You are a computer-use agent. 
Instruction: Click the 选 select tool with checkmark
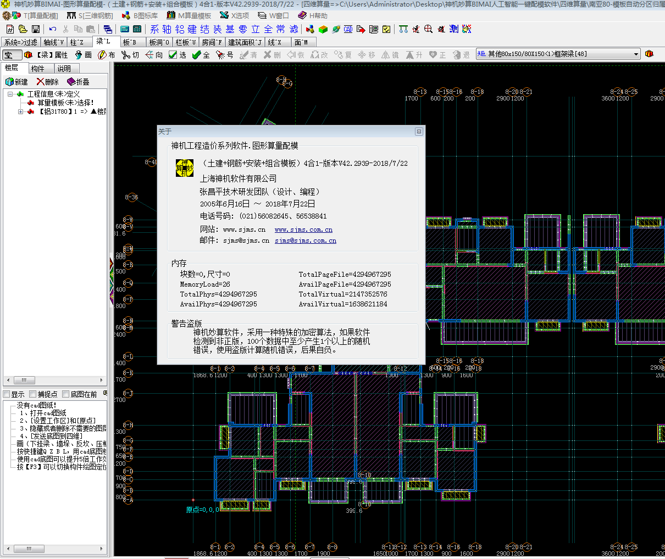[x=178, y=55]
